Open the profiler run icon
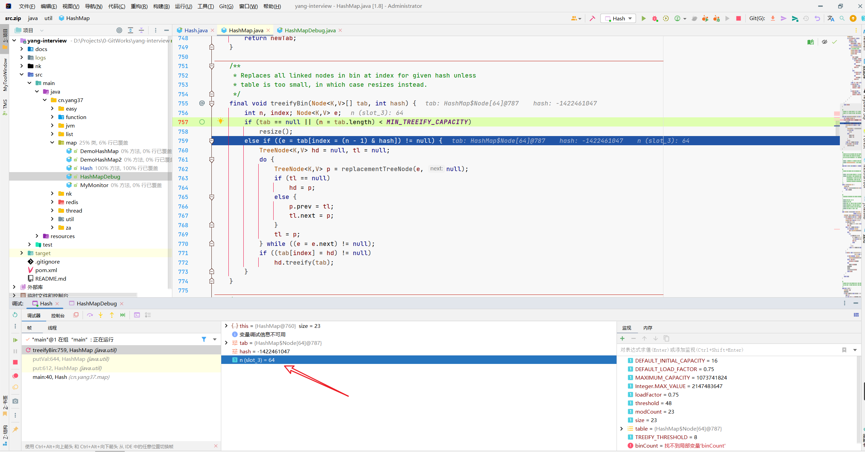Viewport: 865px width, 452px height. click(677, 18)
